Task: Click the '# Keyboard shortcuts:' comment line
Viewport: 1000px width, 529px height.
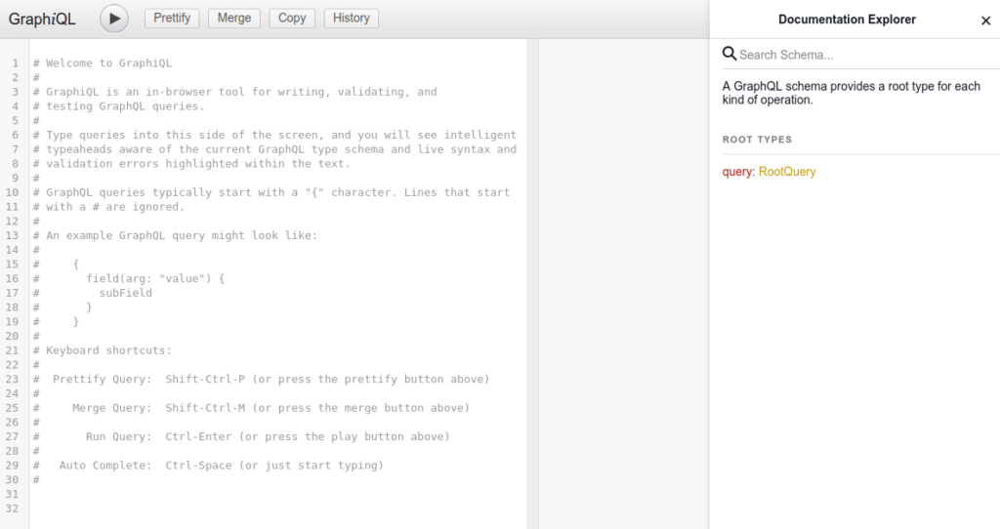Action: [x=103, y=350]
